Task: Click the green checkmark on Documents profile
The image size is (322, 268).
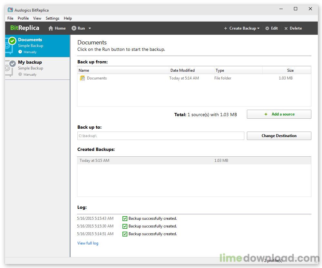Action: (12, 41)
